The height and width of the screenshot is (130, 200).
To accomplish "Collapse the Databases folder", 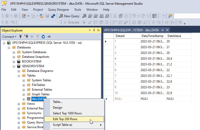I will [x=9, y=48].
